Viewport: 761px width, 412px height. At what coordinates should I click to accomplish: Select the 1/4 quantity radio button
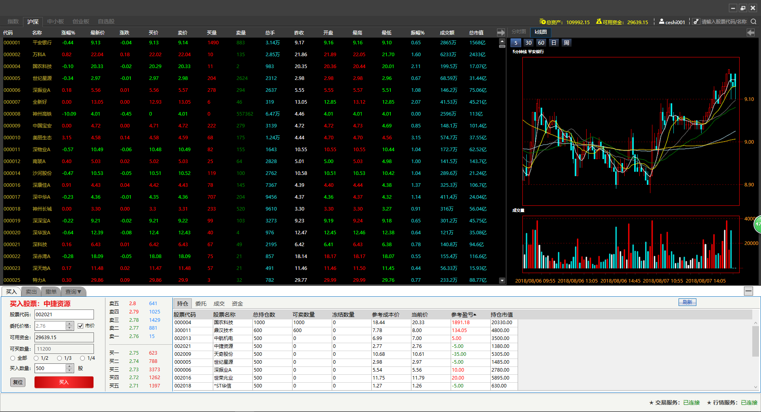82,358
